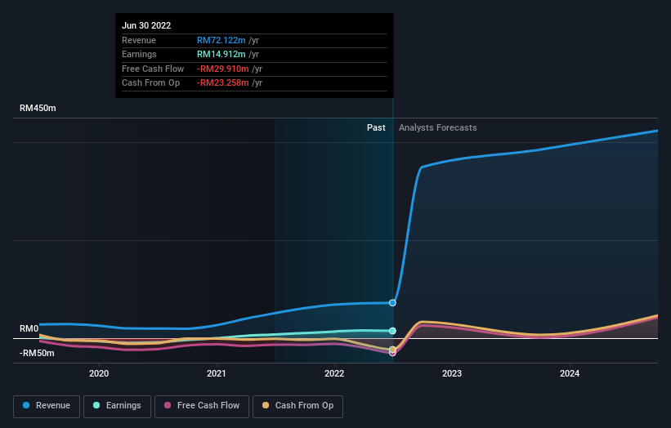
Task: Toggle the Free Cash Flow legend button
Action: point(202,406)
